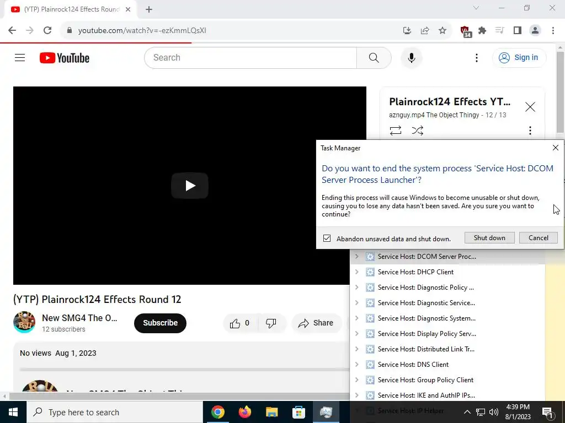The width and height of the screenshot is (565, 423).
Task: Uncheck Abandon unsaved data and shut down
Action: click(327, 238)
